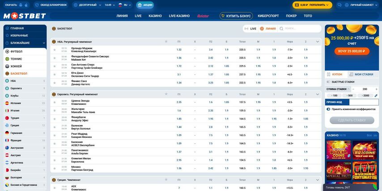Favorite the Реал Мадрид match star

[x=54, y=135]
